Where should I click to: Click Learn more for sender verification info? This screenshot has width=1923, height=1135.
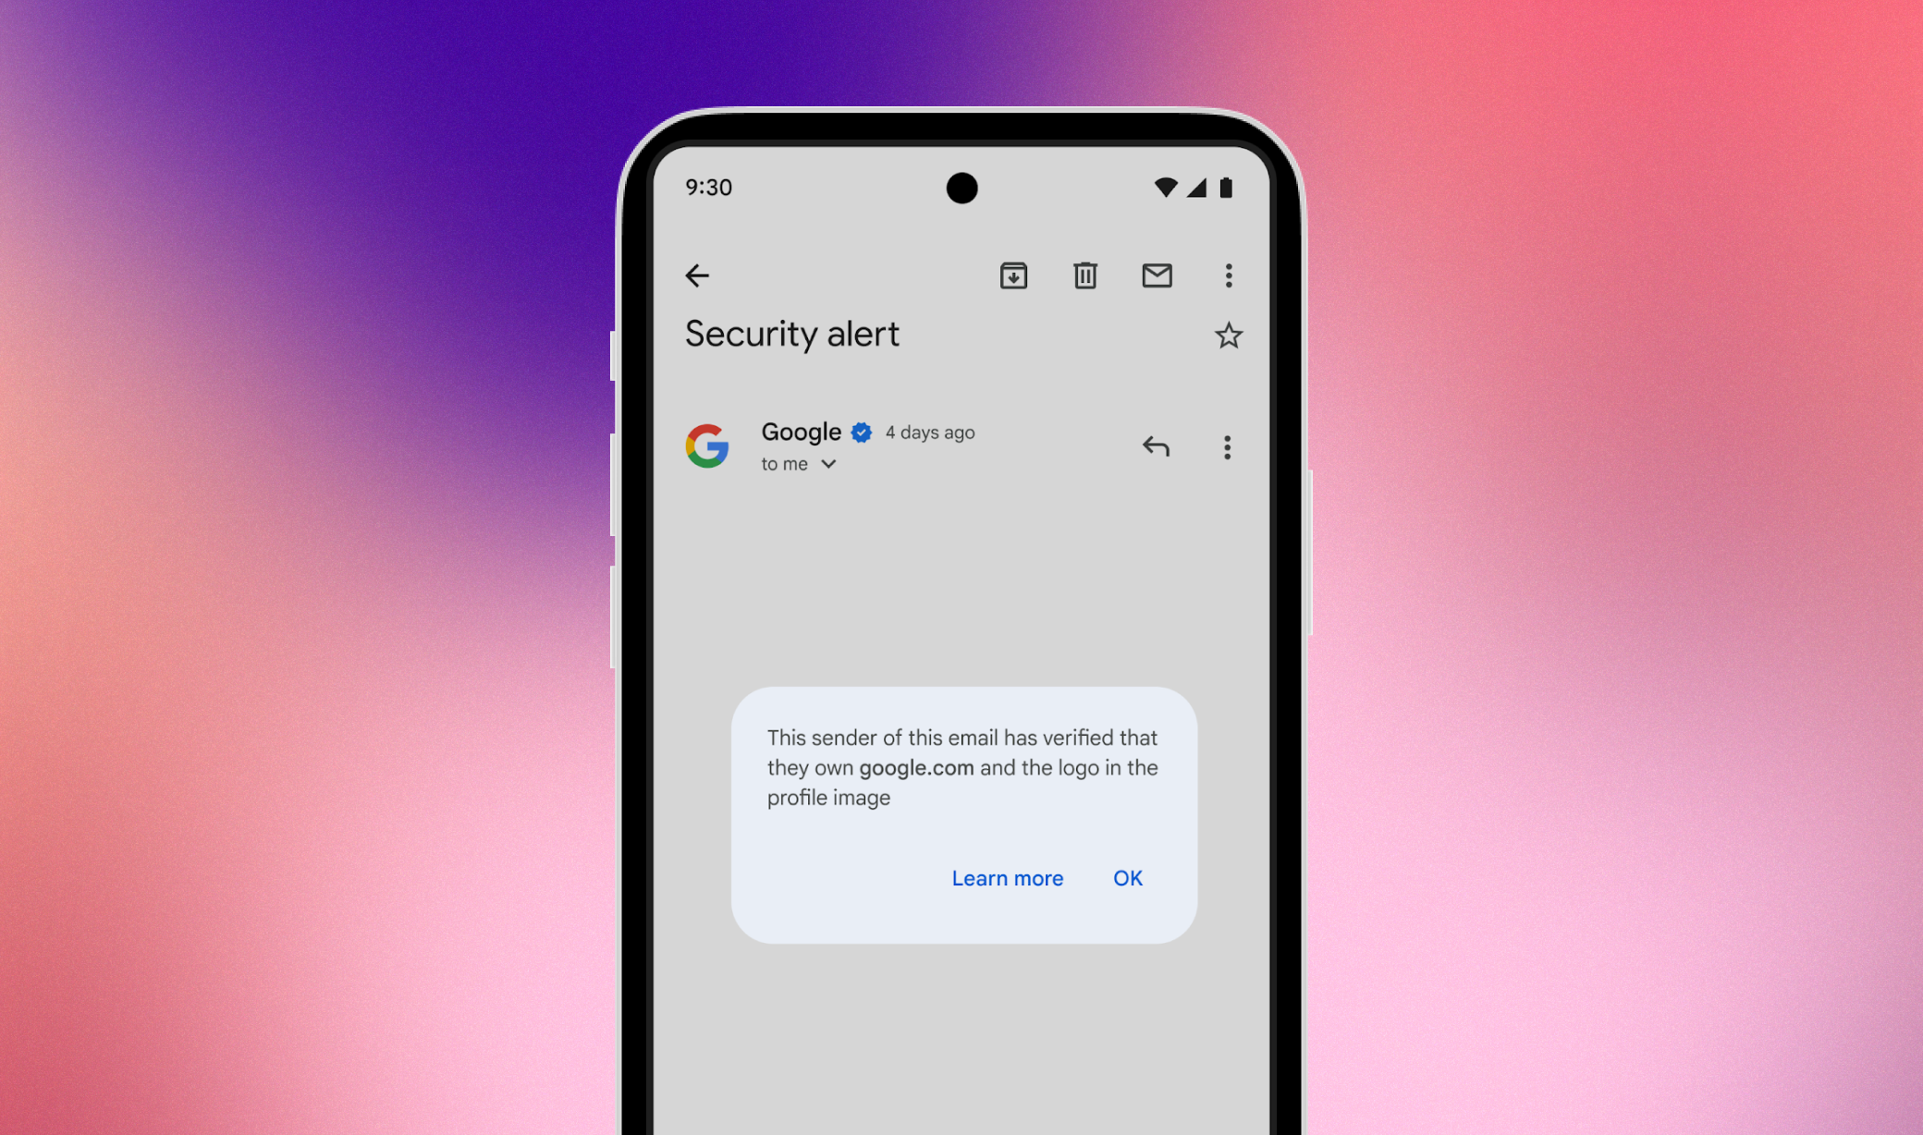(x=1006, y=877)
